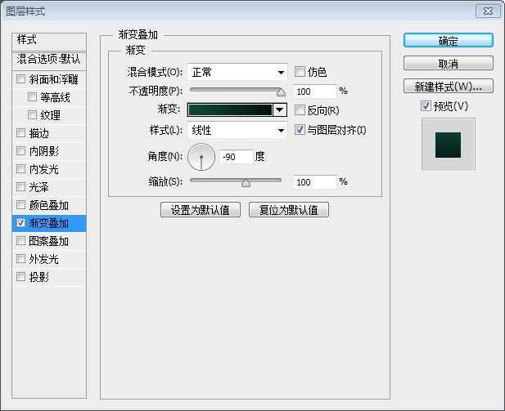Select the 外发光 label in list
Viewport: 505px width, 411px height.
tap(44, 259)
